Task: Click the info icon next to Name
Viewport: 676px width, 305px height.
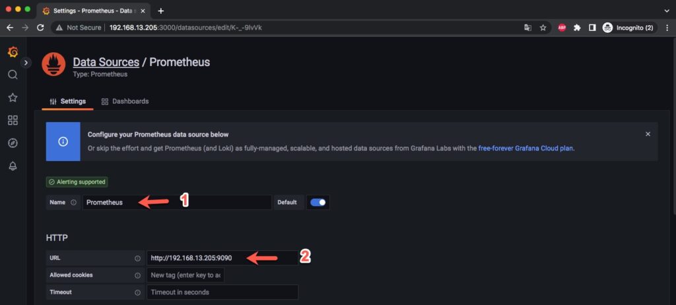Action: click(73, 202)
